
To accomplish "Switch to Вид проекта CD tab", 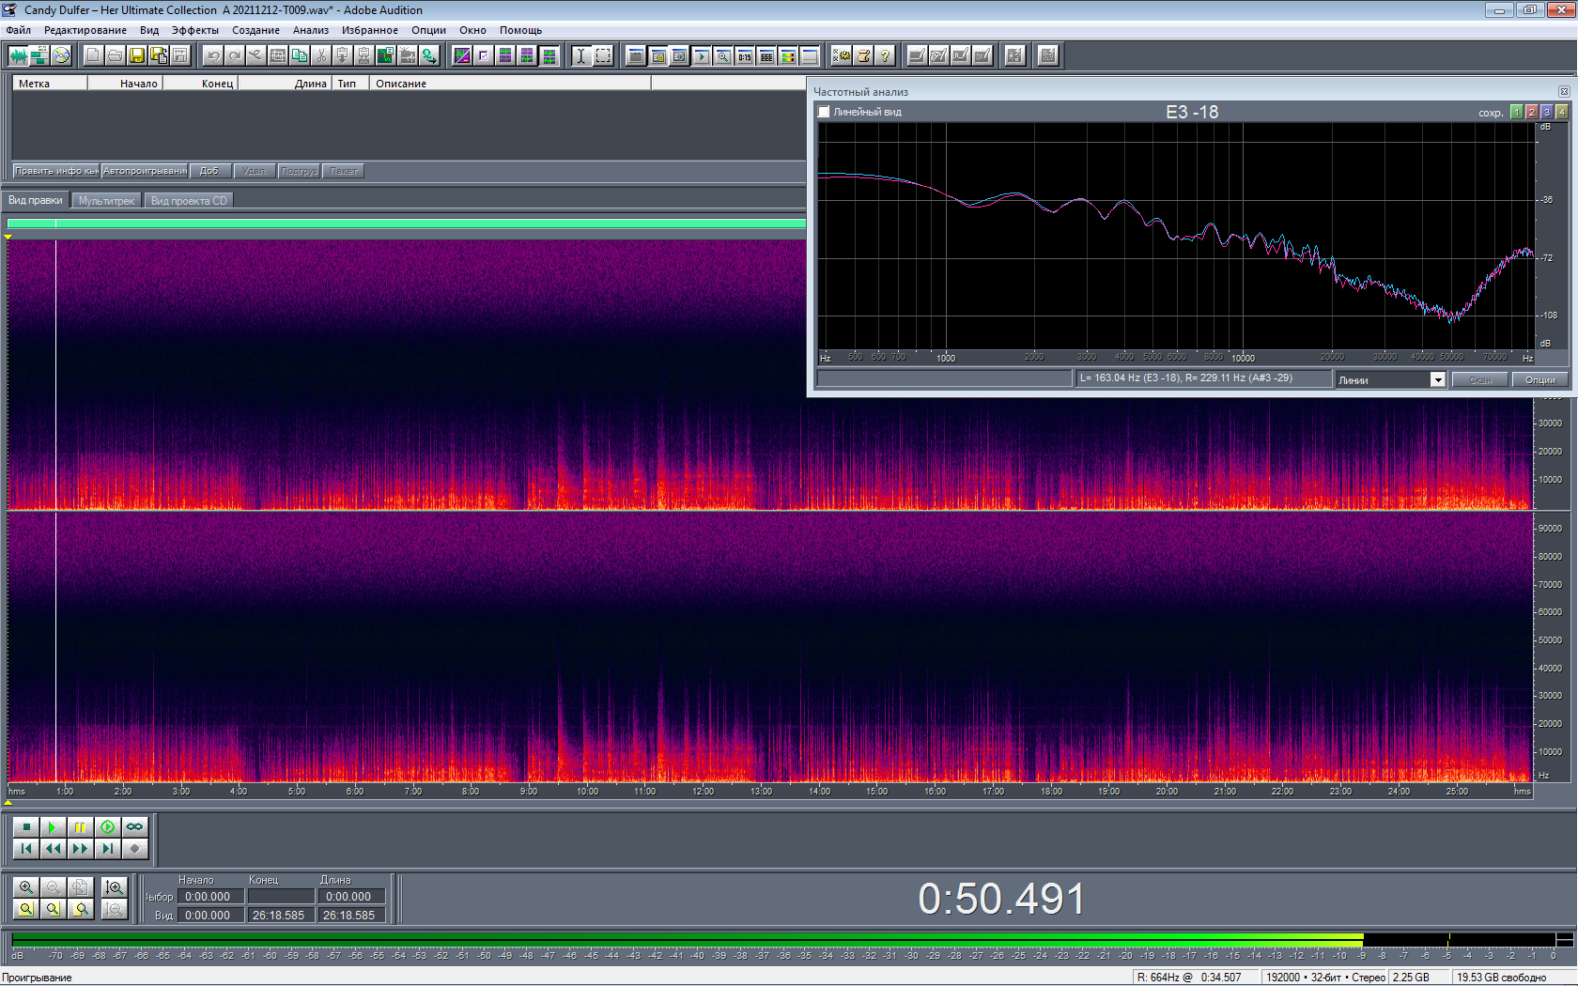I will coord(189,201).
